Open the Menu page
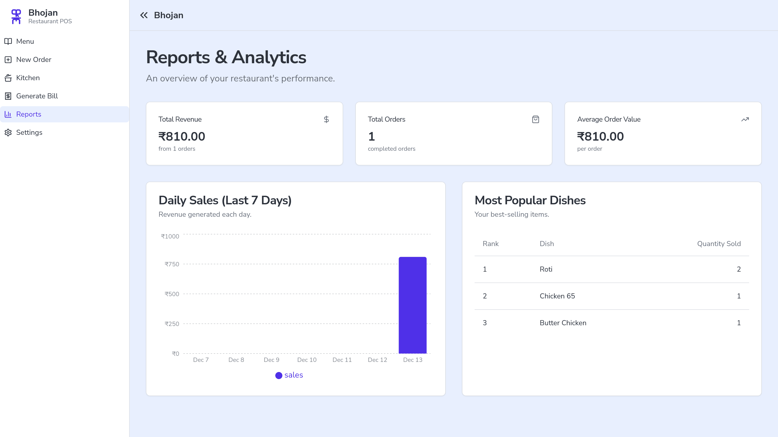Viewport: 778px width, 437px height. click(x=25, y=41)
